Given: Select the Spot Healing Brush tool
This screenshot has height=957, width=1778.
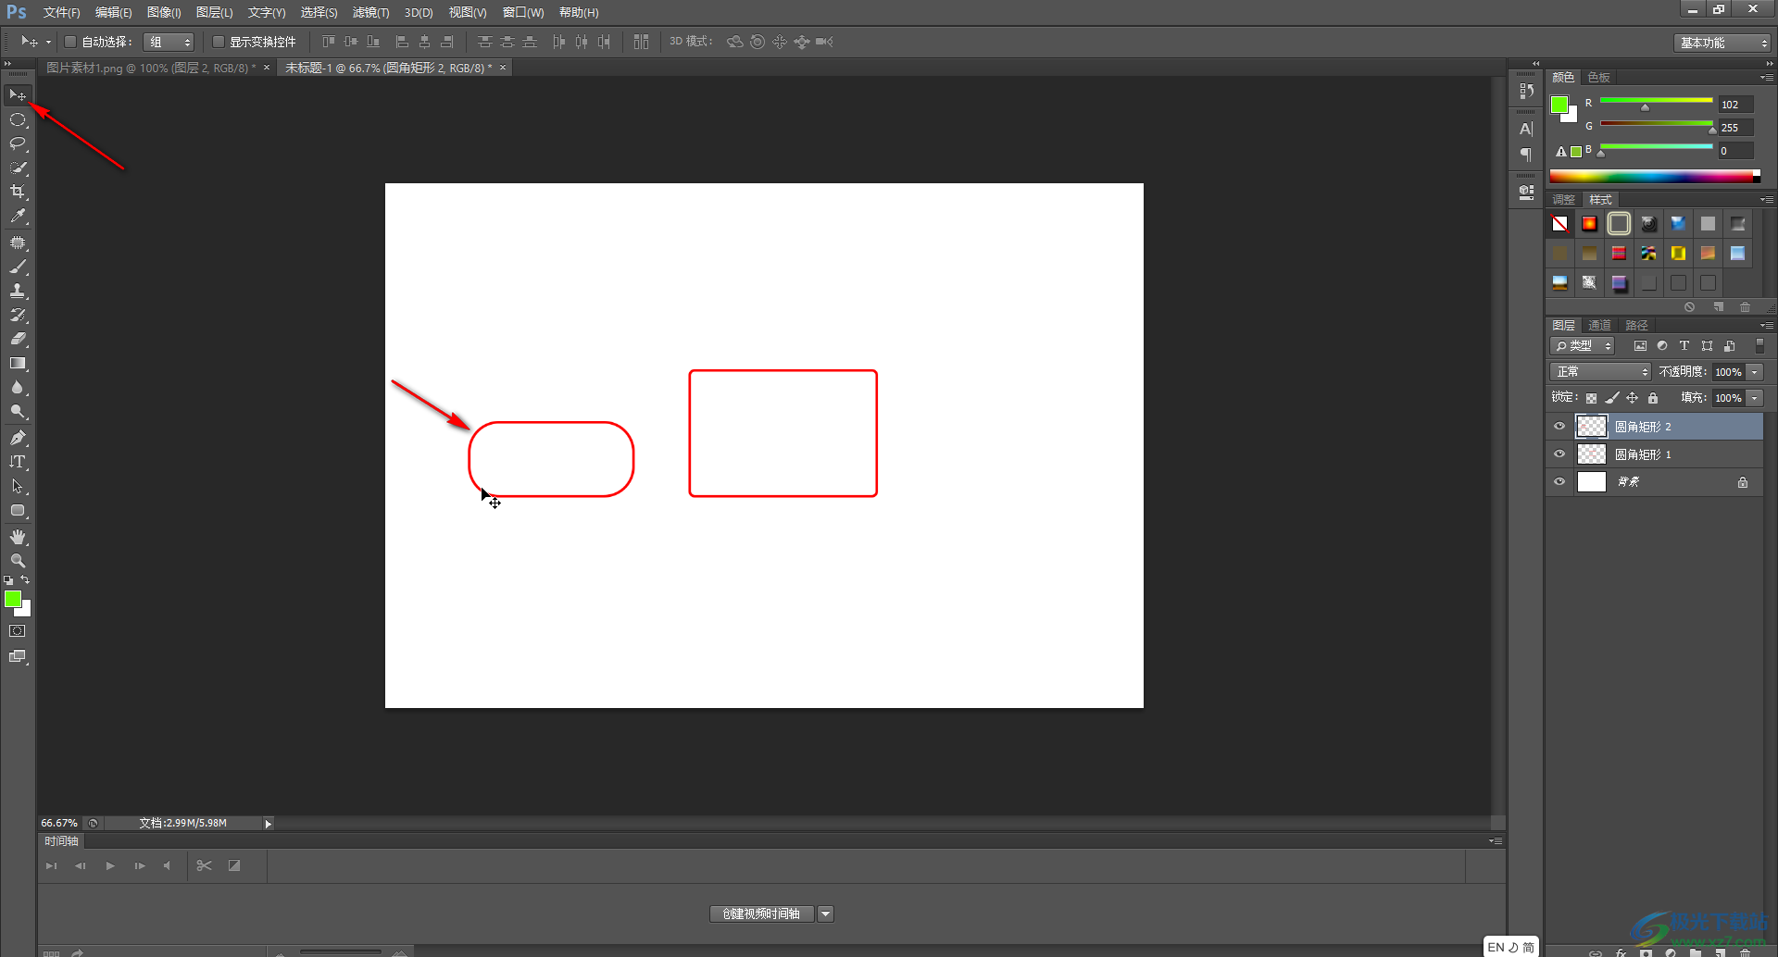Looking at the screenshot, I should tap(18, 242).
